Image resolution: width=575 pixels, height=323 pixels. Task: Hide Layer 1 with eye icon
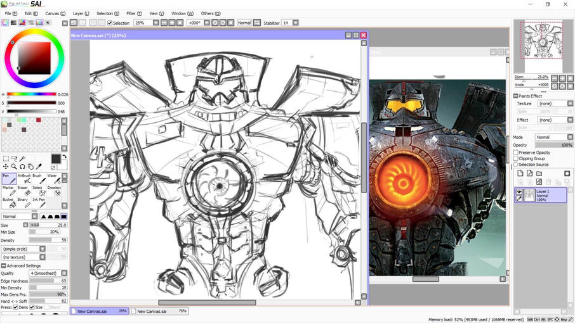click(519, 192)
